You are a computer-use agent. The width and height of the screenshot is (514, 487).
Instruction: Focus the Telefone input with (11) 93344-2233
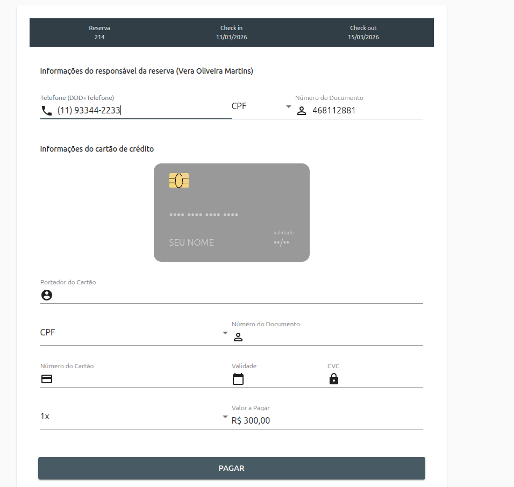pos(140,111)
